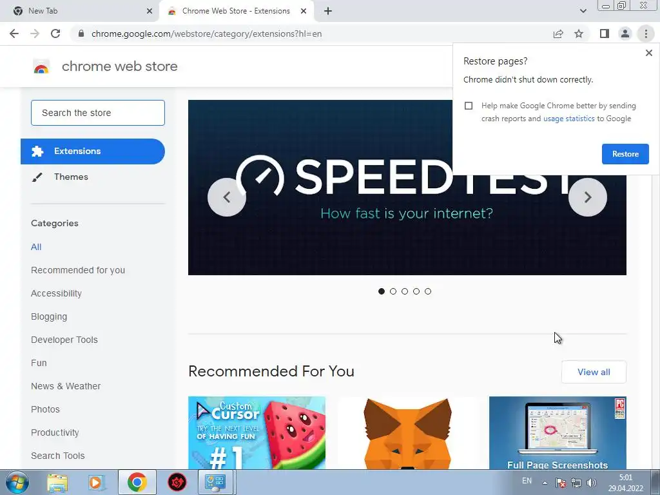This screenshot has height=495, width=660.
Task: Open the Recommended for you category
Action: [78, 270]
